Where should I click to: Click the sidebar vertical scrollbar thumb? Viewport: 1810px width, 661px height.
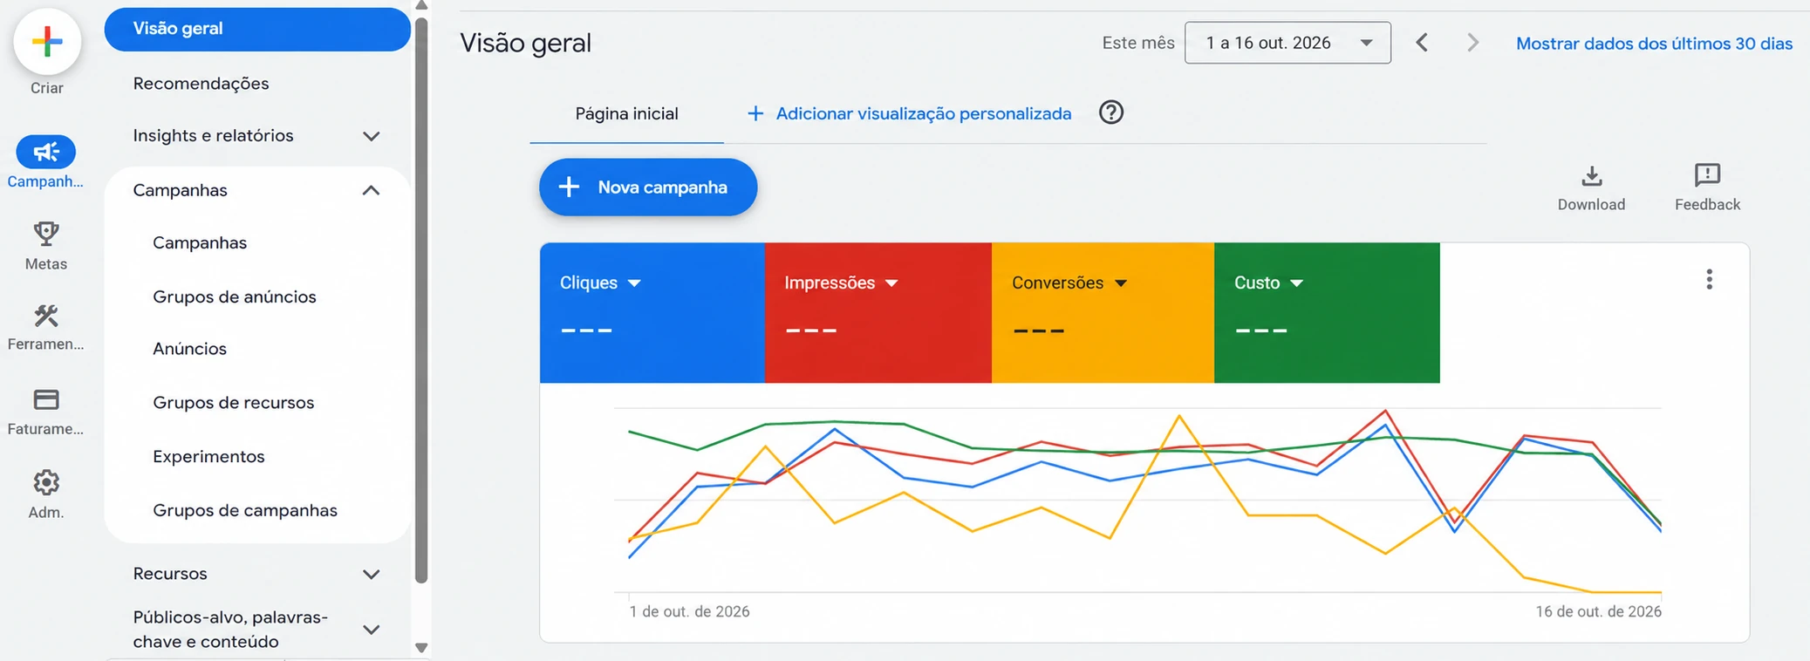pyautogui.click(x=421, y=301)
